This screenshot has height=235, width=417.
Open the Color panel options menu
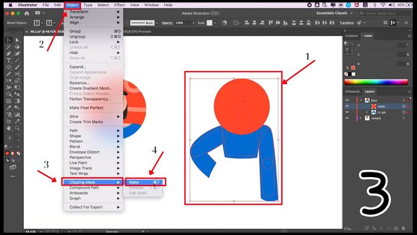pyautogui.click(x=409, y=36)
